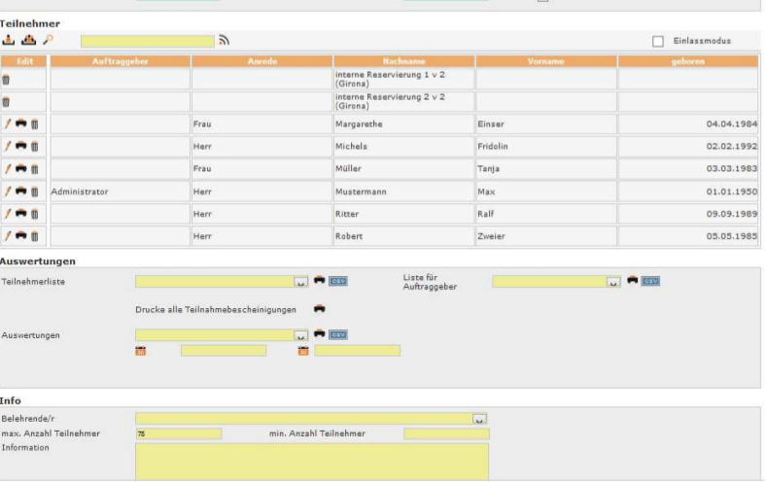Click the Teilnehmer search input field
Viewport: 766px width, 484px height.
(x=147, y=42)
